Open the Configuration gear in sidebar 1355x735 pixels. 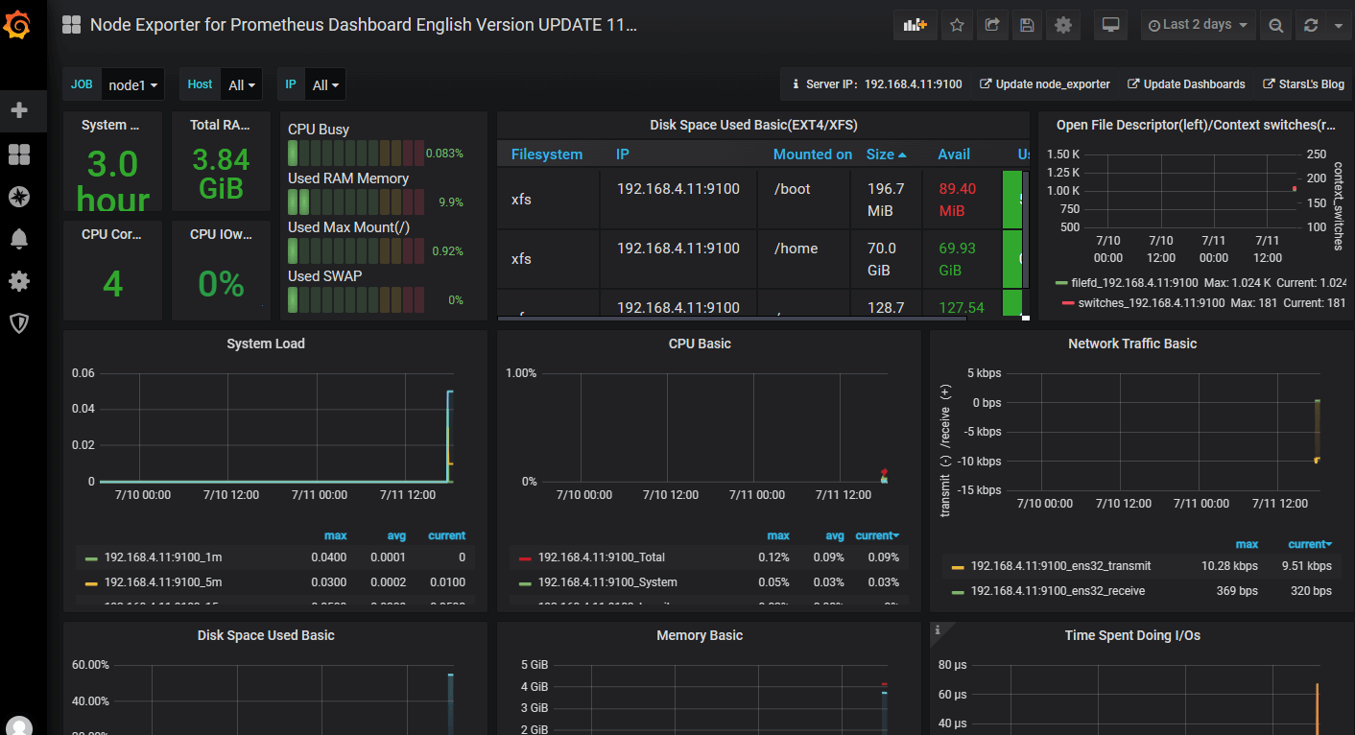point(19,281)
